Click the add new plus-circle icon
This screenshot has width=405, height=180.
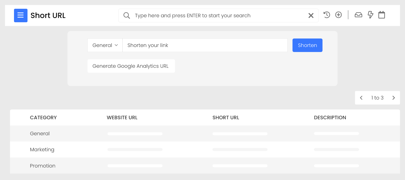338,15
